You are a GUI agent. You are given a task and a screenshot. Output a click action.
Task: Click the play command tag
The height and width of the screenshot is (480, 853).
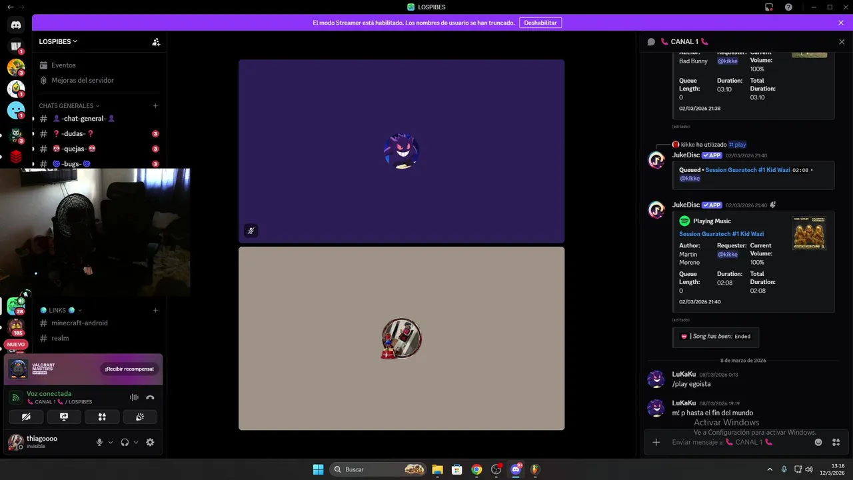pos(737,145)
